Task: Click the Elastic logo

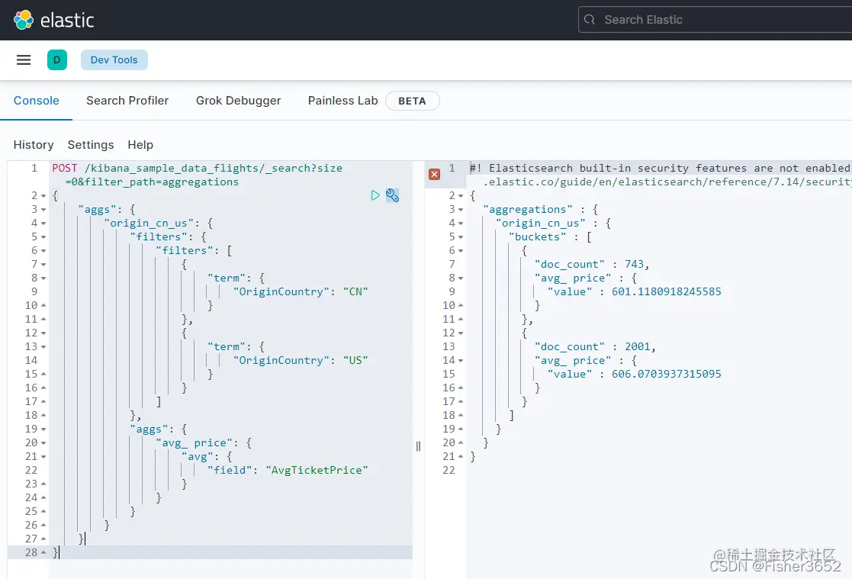Action: 53,20
